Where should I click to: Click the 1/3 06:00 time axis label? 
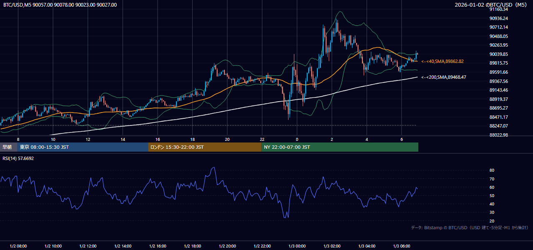pos(402,246)
